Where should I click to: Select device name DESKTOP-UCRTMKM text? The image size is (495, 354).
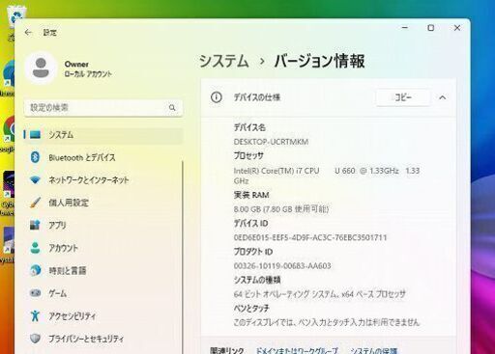pos(271,142)
